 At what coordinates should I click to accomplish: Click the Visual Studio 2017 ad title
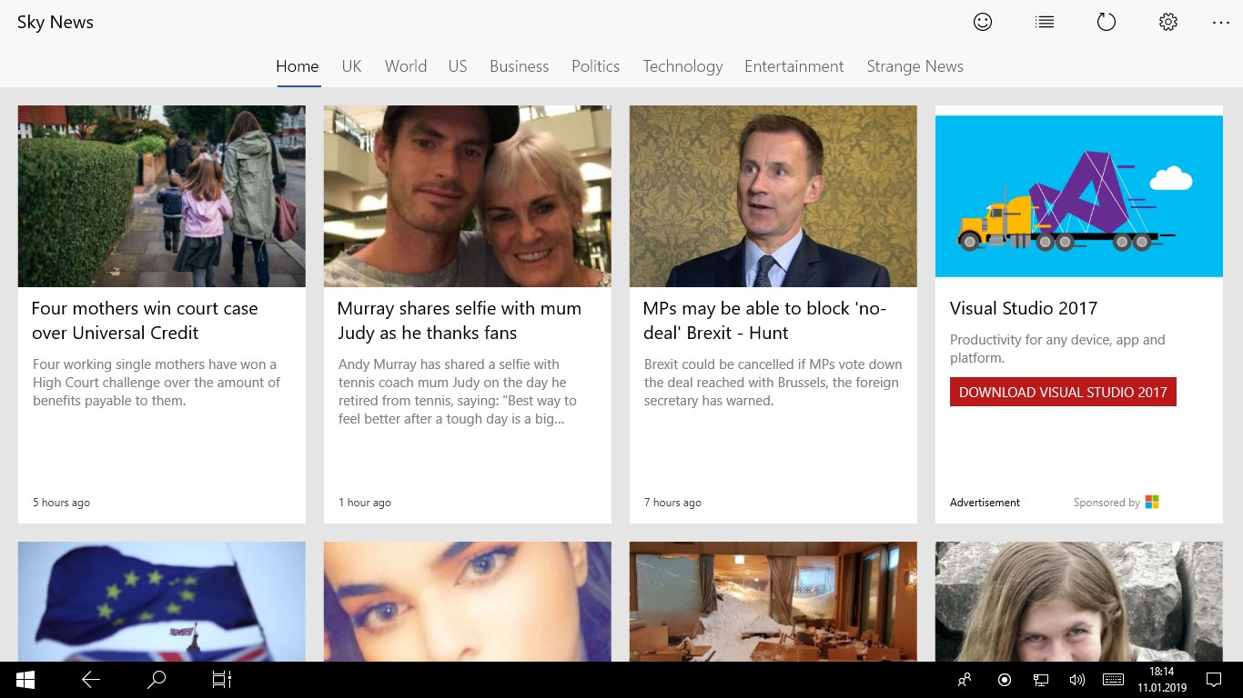[x=1024, y=308]
